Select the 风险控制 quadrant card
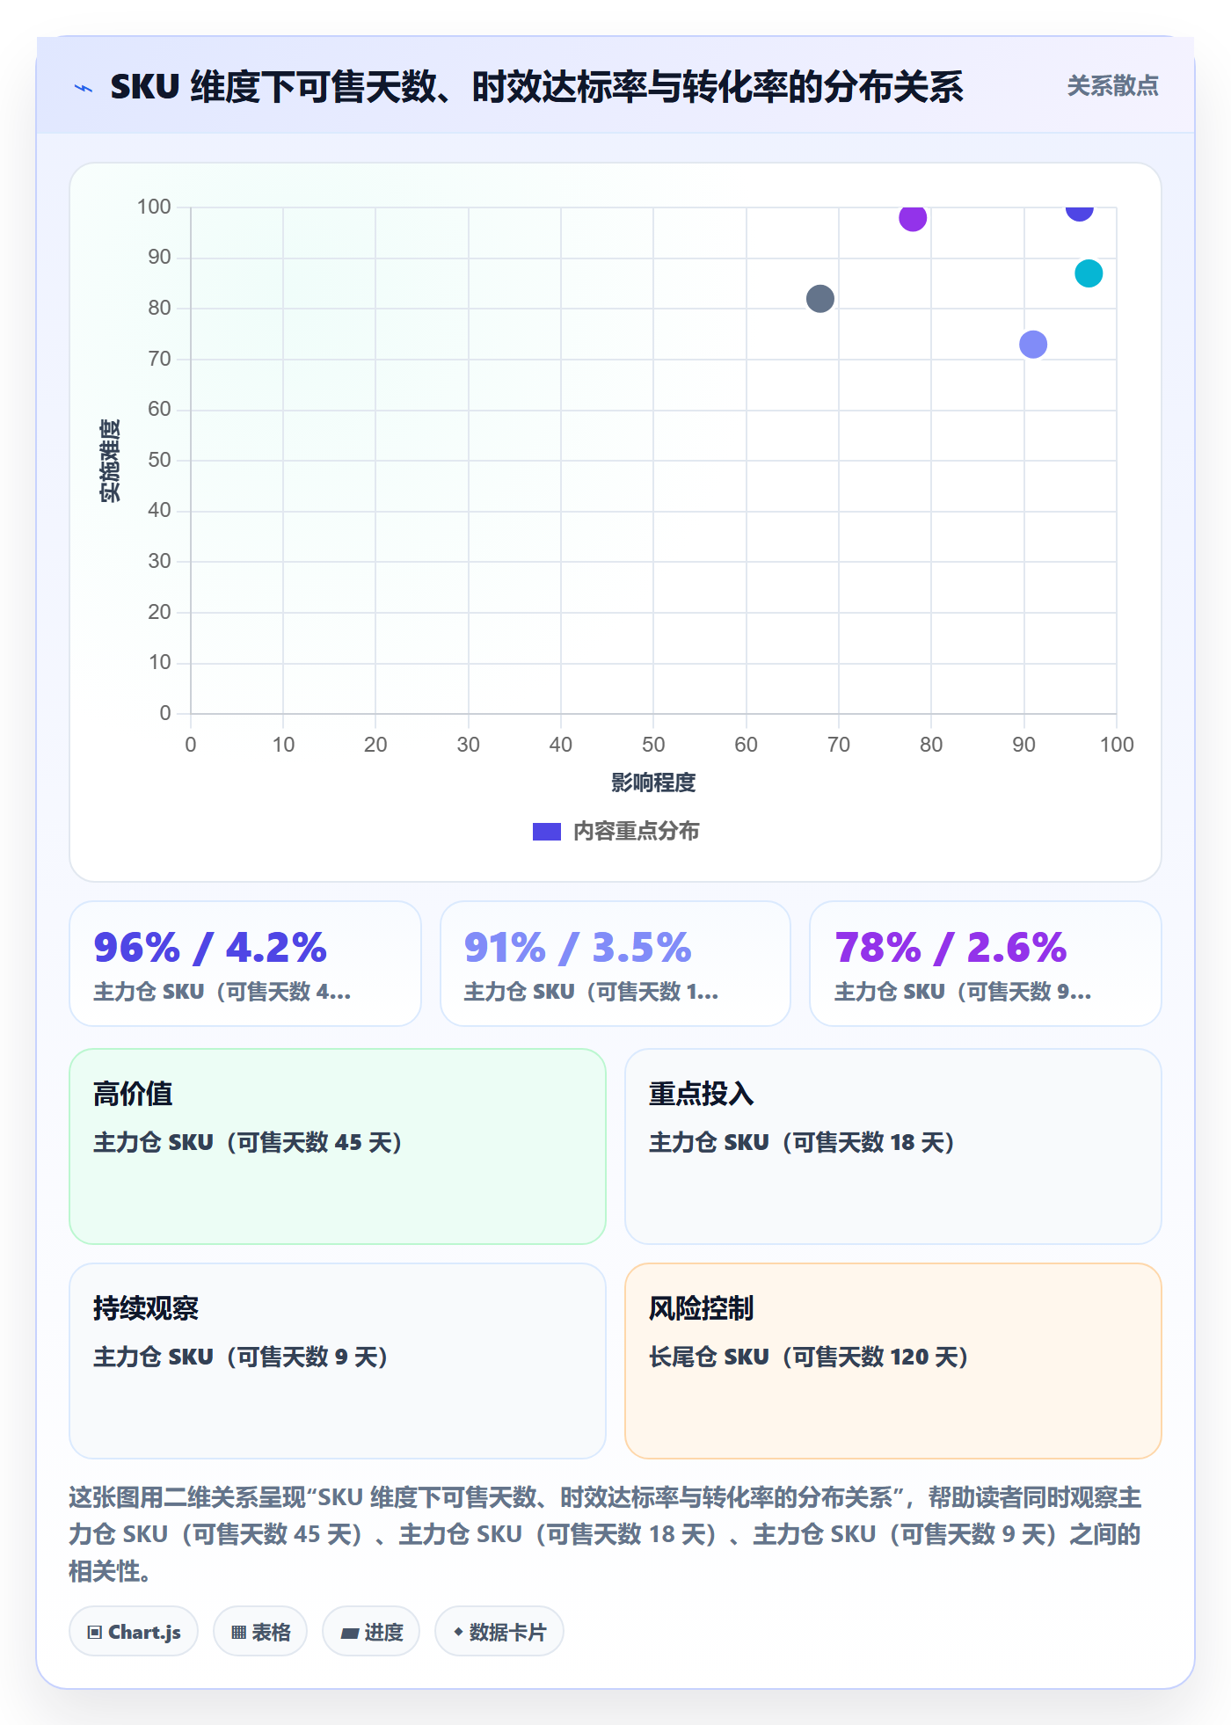The height and width of the screenshot is (1725, 1231). pos(893,1361)
